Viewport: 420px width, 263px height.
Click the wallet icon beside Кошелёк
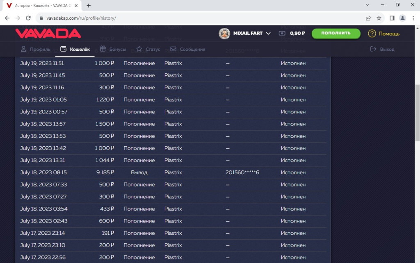[x=63, y=49]
